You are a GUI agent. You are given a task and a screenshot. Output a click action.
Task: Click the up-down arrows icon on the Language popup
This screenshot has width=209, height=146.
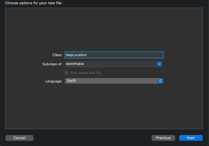coord(160,81)
